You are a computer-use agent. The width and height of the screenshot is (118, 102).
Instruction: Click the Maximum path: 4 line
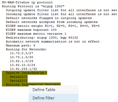coord(21,45)
